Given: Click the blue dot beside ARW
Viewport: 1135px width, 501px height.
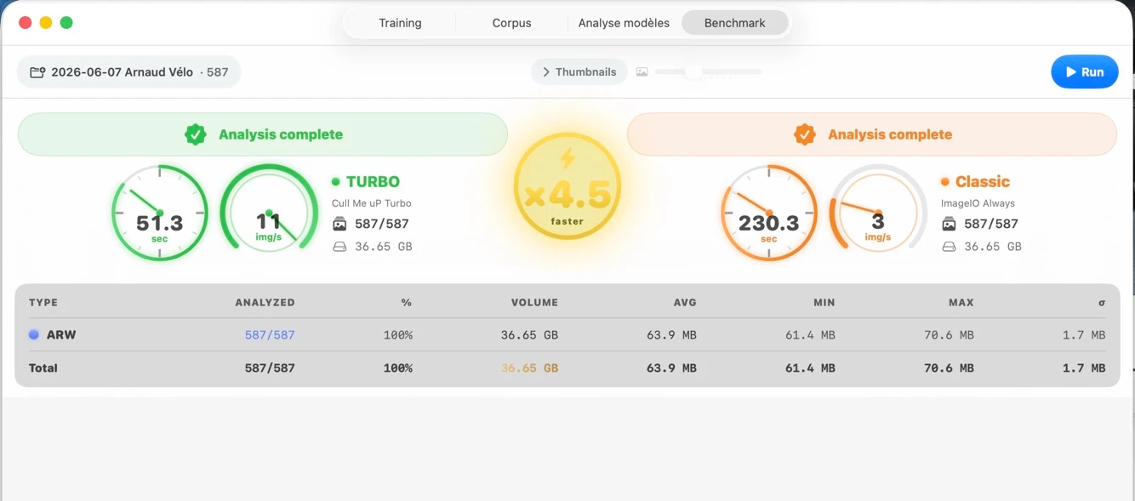Looking at the screenshot, I should point(34,335).
